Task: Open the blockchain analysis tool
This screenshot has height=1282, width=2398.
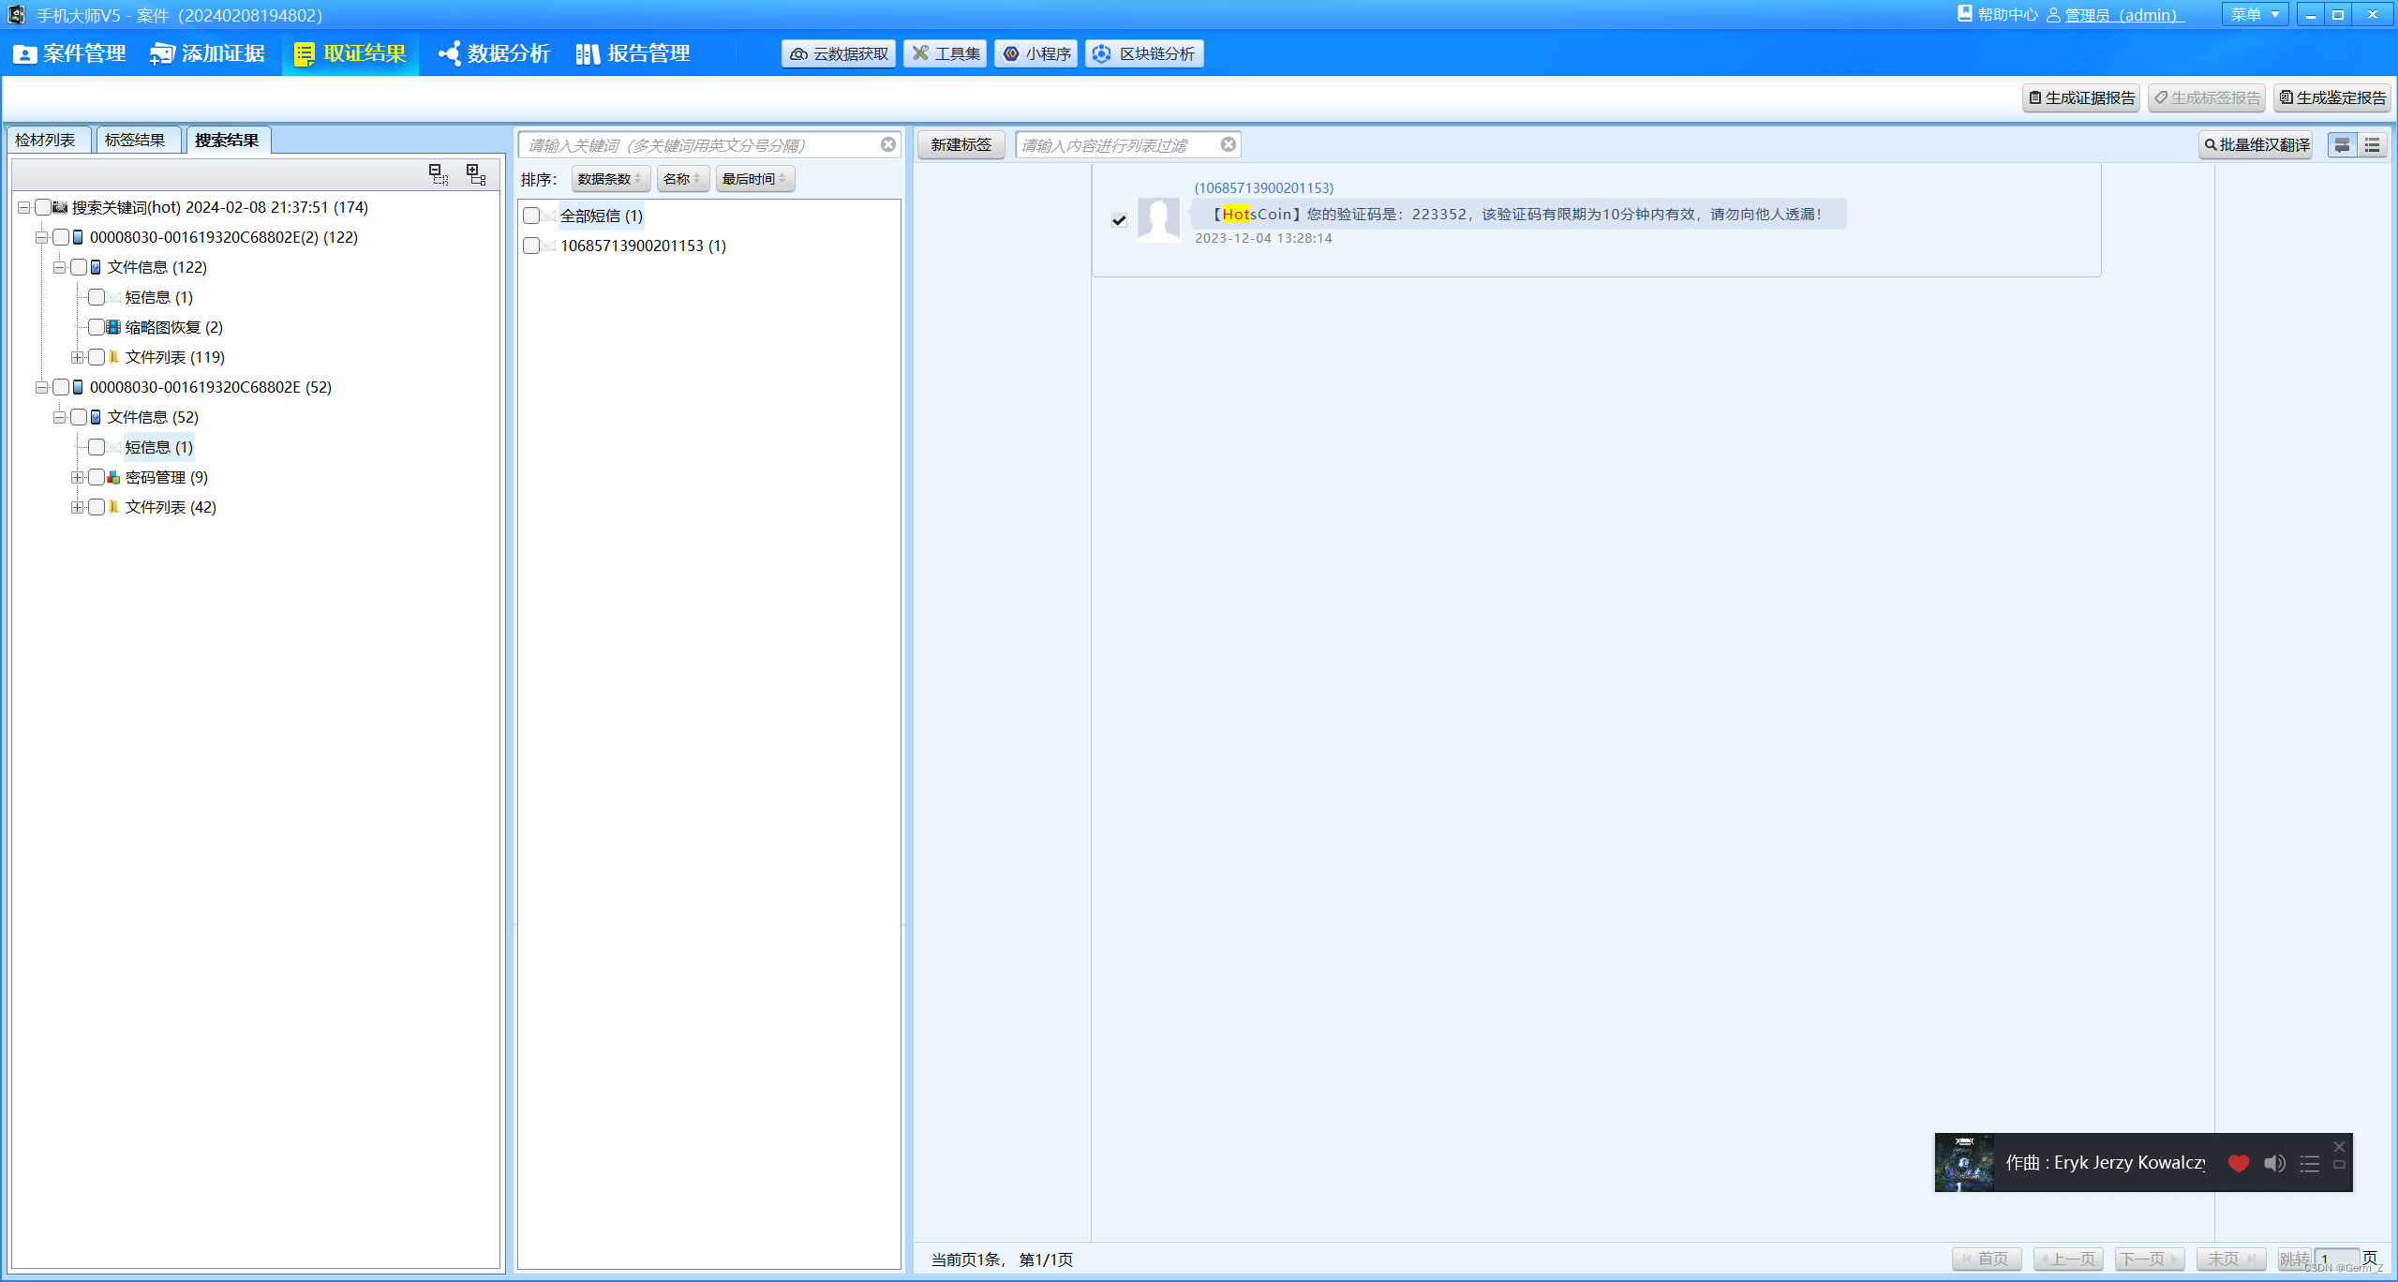Action: [1144, 53]
